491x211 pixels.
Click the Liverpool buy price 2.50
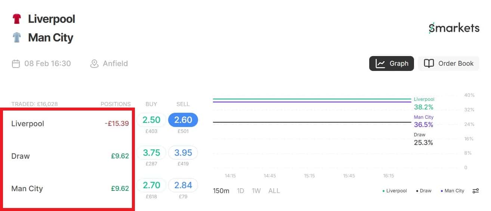tap(151, 120)
